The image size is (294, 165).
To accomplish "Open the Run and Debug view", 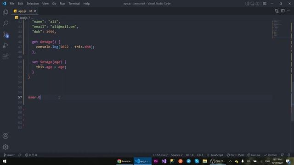I will click(6, 45).
